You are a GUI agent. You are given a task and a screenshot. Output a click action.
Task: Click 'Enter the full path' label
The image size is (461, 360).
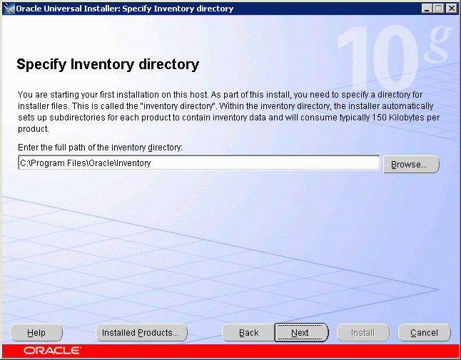(100, 147)
